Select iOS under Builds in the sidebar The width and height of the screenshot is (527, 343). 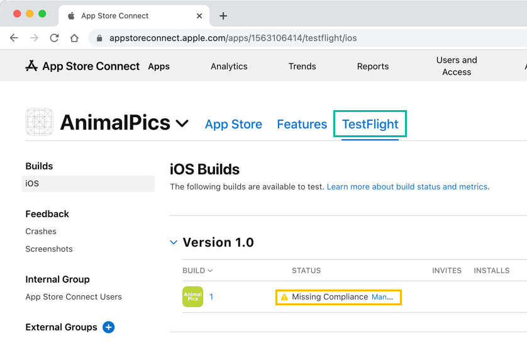tap(88, 184)
